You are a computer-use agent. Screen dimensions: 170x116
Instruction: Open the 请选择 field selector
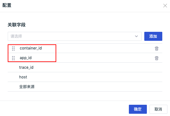point(75,36)
